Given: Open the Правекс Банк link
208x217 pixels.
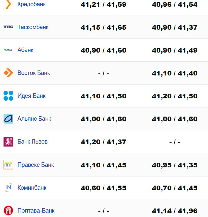Looking at the screenshot, I should tap(36, 165).
